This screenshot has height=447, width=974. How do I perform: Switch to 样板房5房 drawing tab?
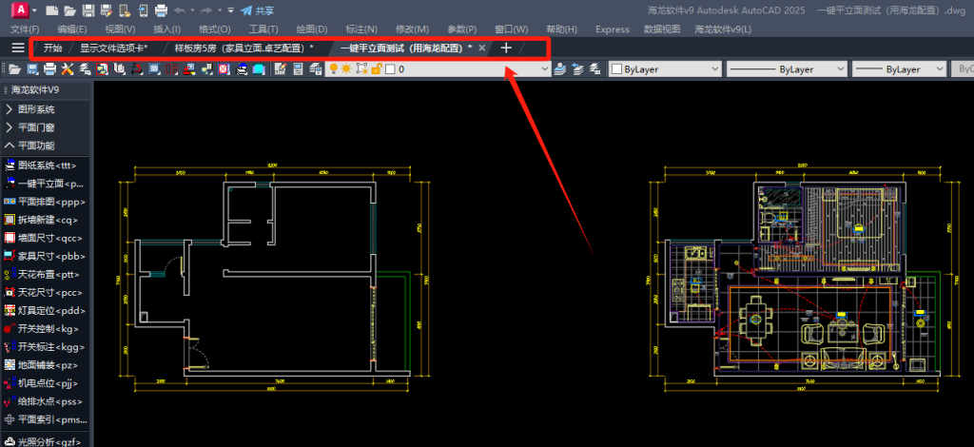click(x=243, y=48)
